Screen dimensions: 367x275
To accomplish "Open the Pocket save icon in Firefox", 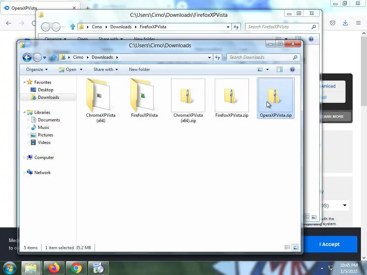I will (x=333, y=23).
